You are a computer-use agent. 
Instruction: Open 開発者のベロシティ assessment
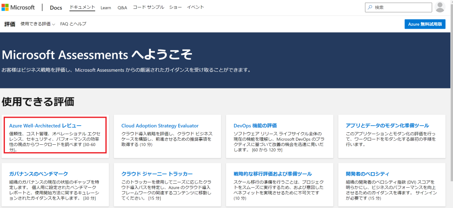(368, 173)
